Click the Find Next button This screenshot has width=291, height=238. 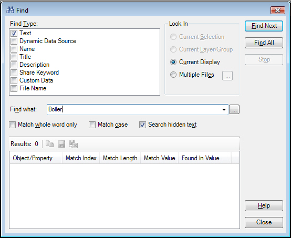[264, 26]
